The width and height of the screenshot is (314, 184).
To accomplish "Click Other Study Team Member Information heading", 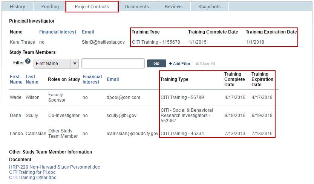I will coord(51,152).
